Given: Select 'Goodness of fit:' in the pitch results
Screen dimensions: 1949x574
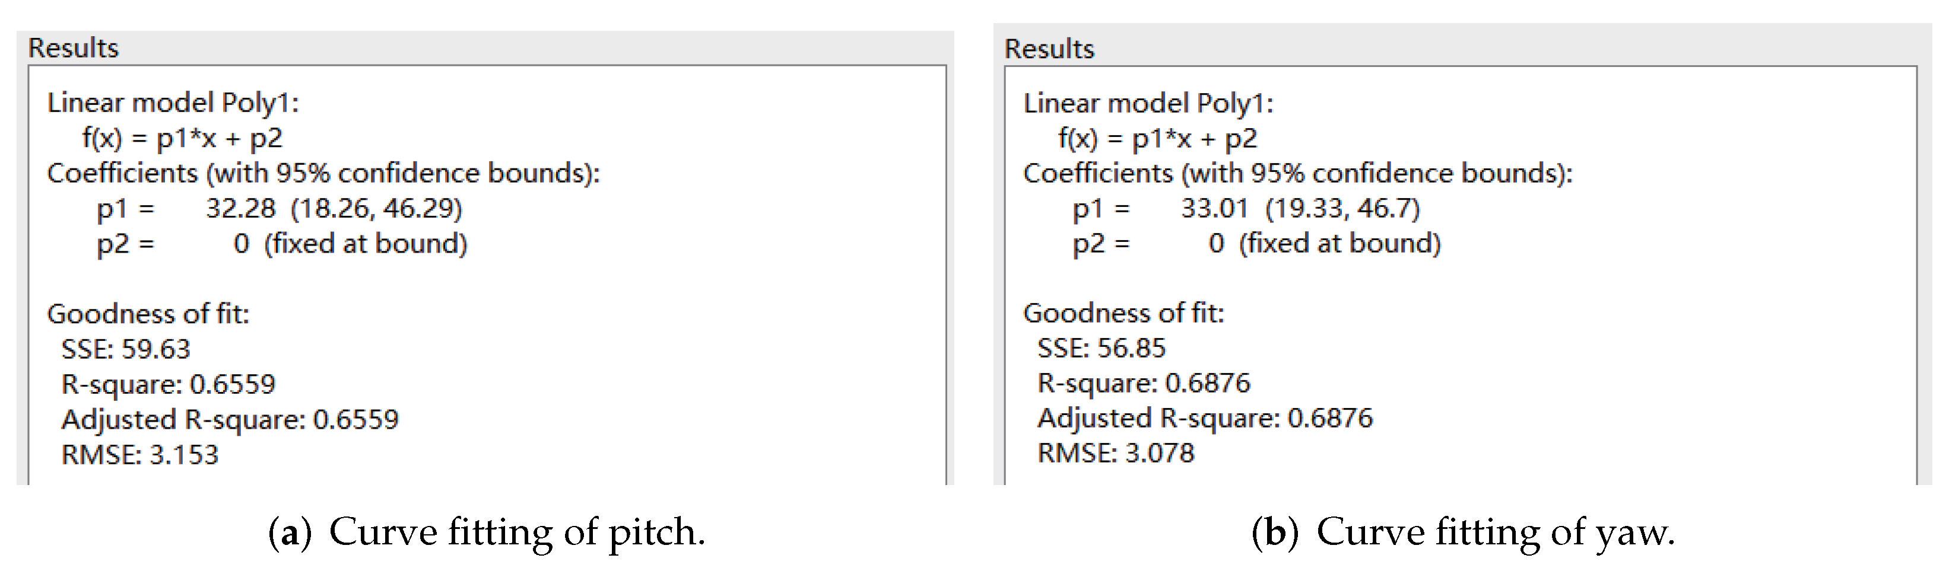Looking at the screenshot, I should [x=148, y=313].
